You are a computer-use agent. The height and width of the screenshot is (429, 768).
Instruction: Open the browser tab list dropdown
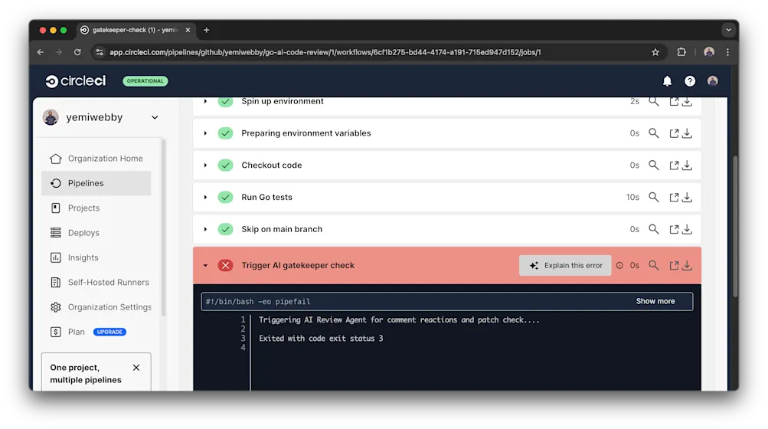tap(728, 30)
